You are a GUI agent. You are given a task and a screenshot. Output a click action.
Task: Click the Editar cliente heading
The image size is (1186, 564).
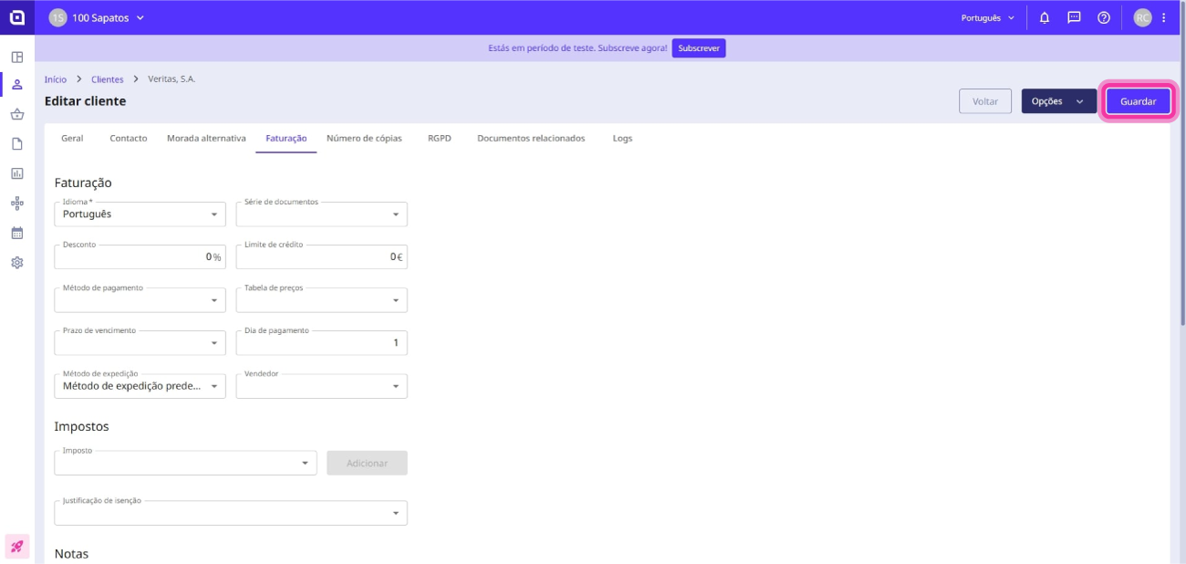click(85, 101)
